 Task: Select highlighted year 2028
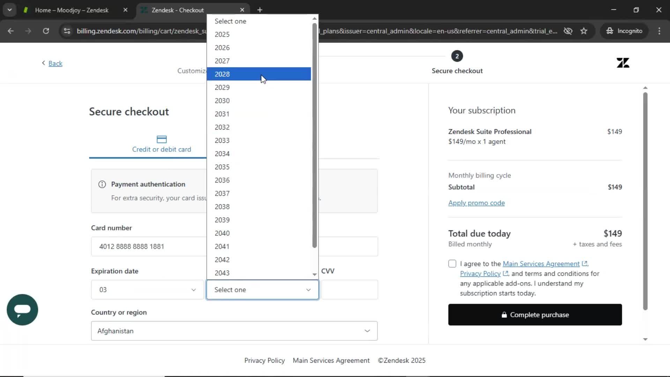point(259,74)
